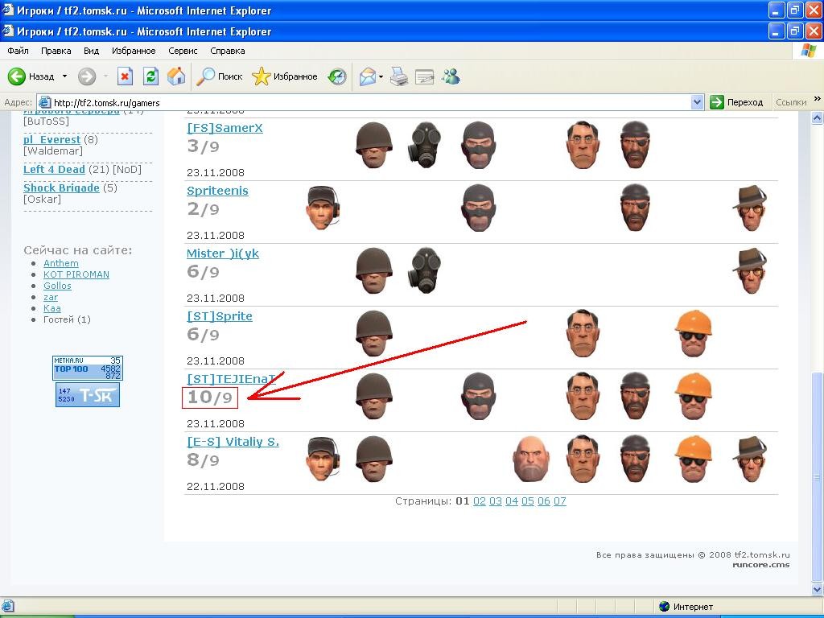Click the Metka.ru TOP 100 counter badge
Image resolution: width=824 pixels, height=618 pixels.
tap(88, 368)
